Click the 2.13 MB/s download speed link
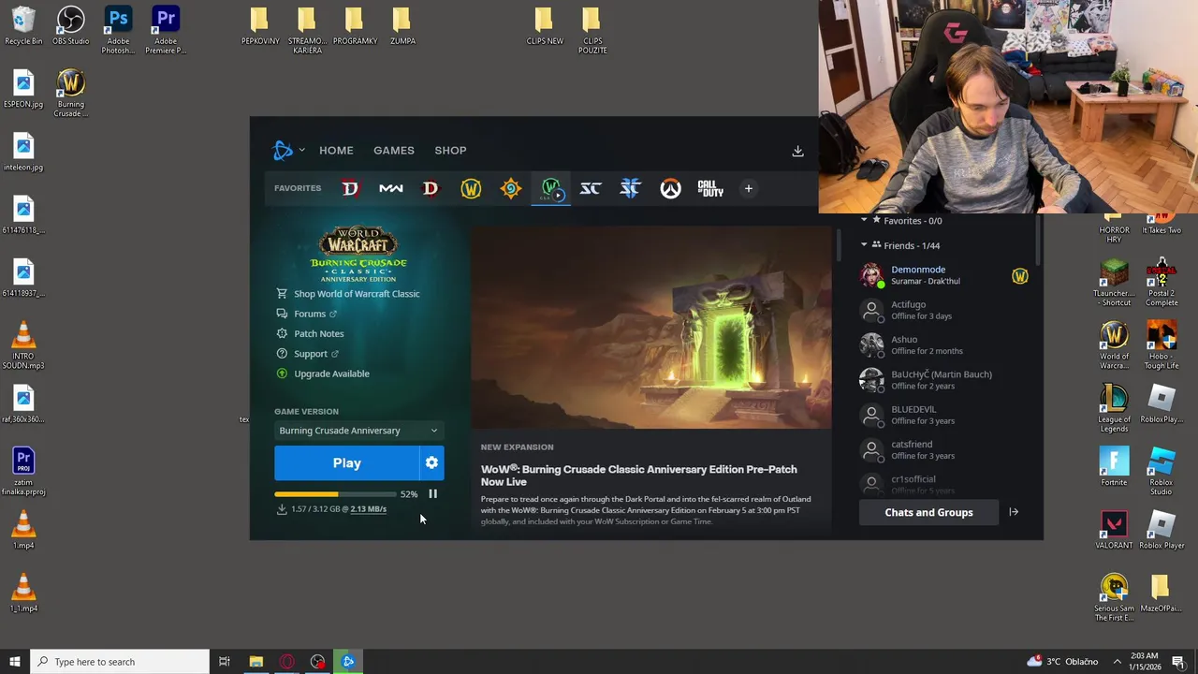This screenshot has height=674, width=1198. pyautogui.click(x=369, y=509)
